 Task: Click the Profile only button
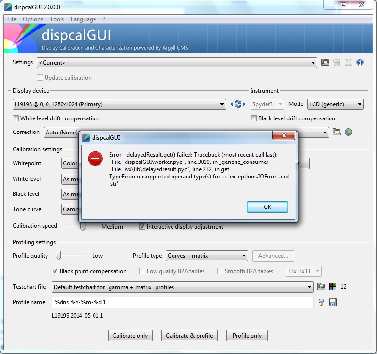click(247, 336)
